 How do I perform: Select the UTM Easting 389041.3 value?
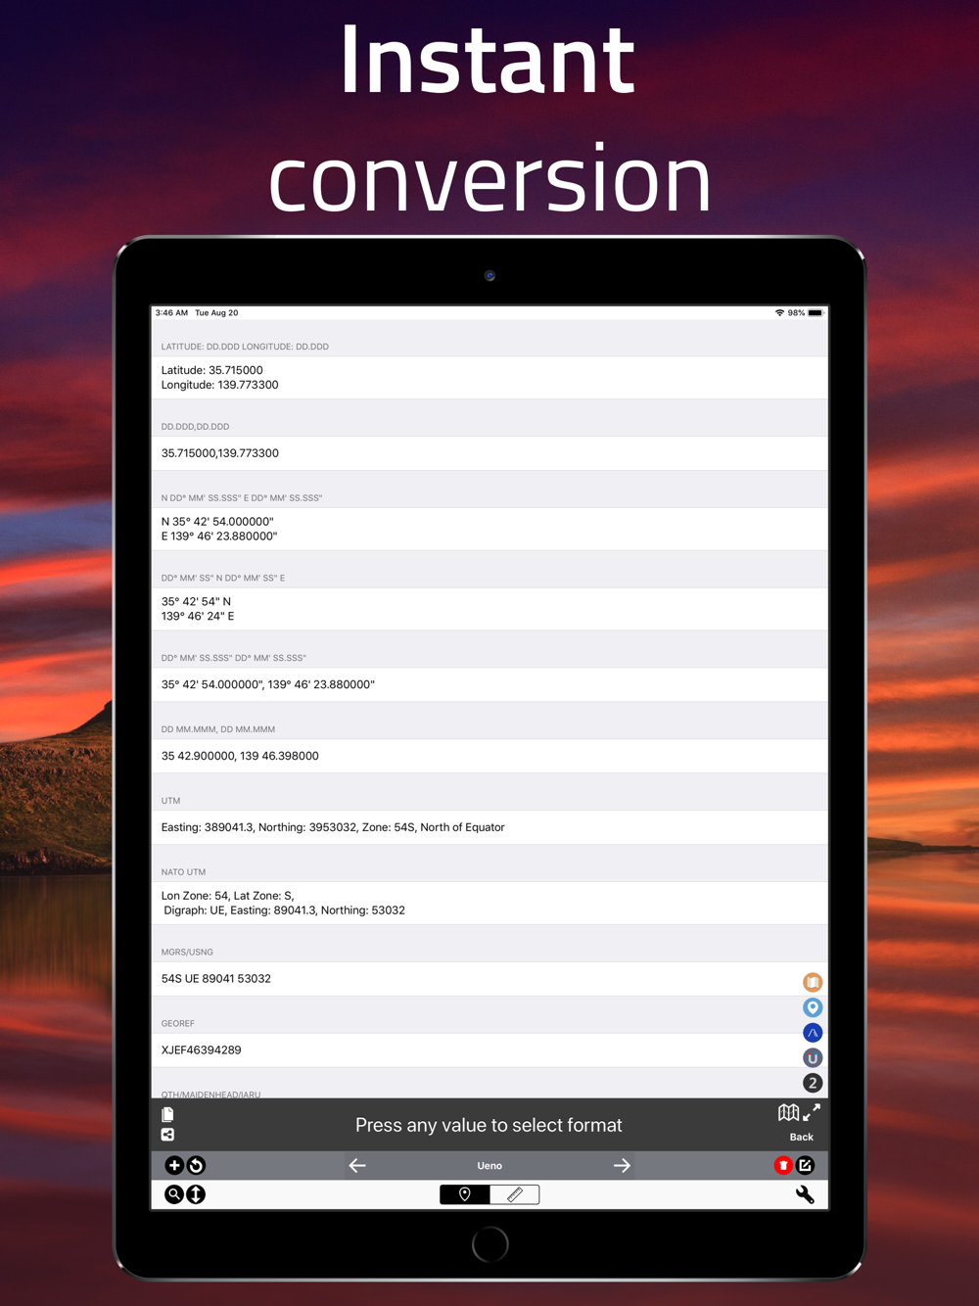489,827
